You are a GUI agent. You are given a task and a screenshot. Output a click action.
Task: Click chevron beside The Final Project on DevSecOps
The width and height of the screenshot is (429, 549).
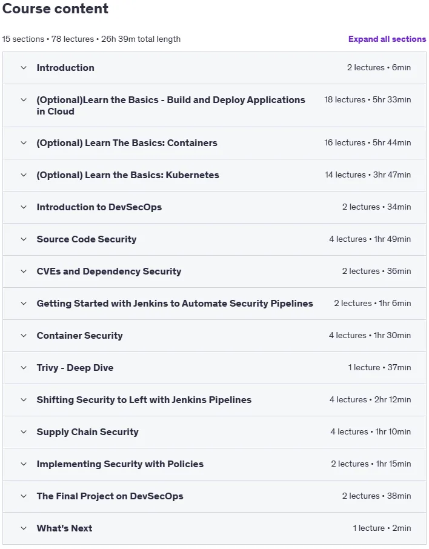(x=24, y=496)
